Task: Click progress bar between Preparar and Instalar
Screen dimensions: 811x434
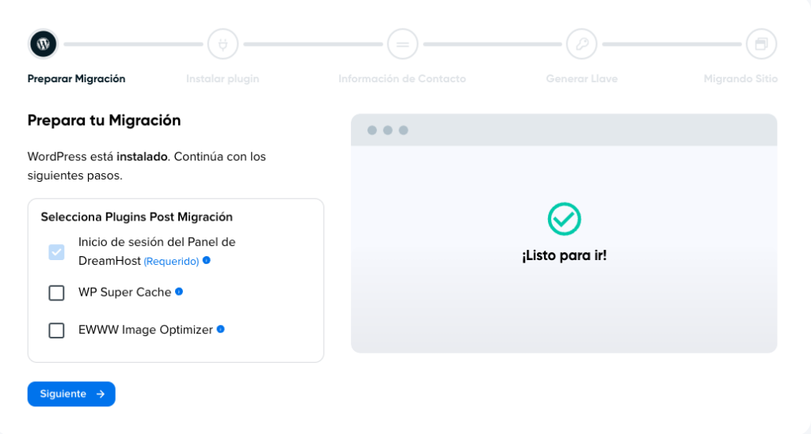Action: [133, 43]
